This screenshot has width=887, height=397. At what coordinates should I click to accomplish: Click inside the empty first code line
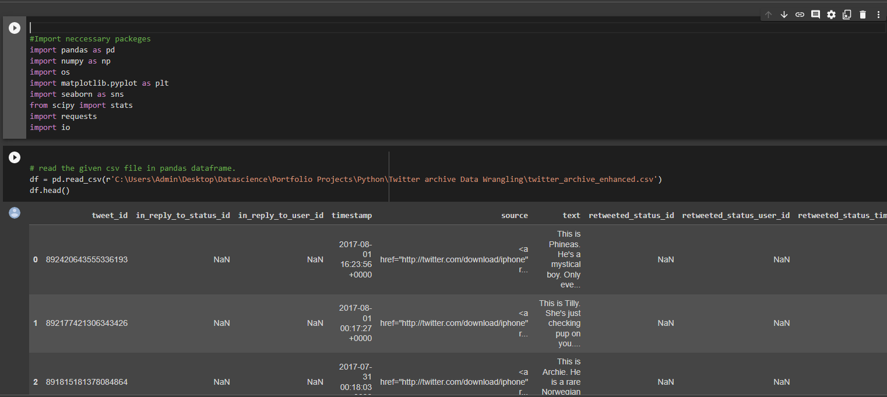pos(32,27)
